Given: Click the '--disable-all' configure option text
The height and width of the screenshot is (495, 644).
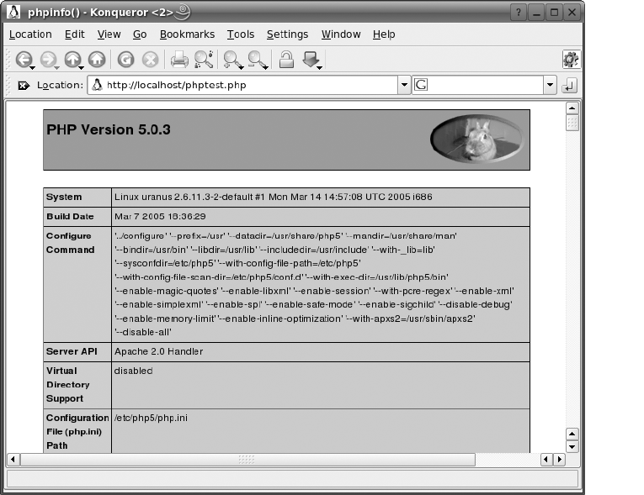Looking at the screenshot, I should click(143, 332).
